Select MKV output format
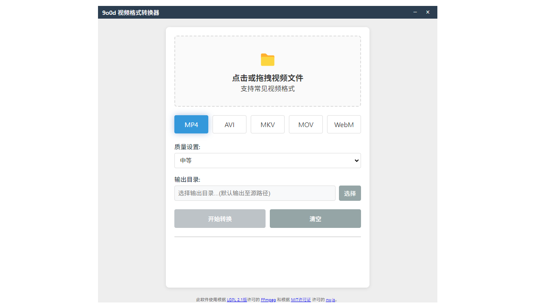The height and width of the screenshot is (305, 543). (x=267, y=124)
